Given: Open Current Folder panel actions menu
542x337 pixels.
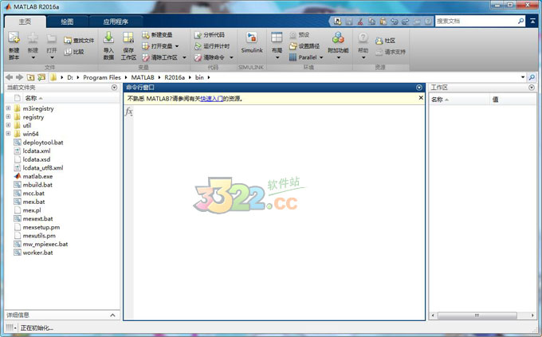Looking at the screenshot, I should coord(115,88).
